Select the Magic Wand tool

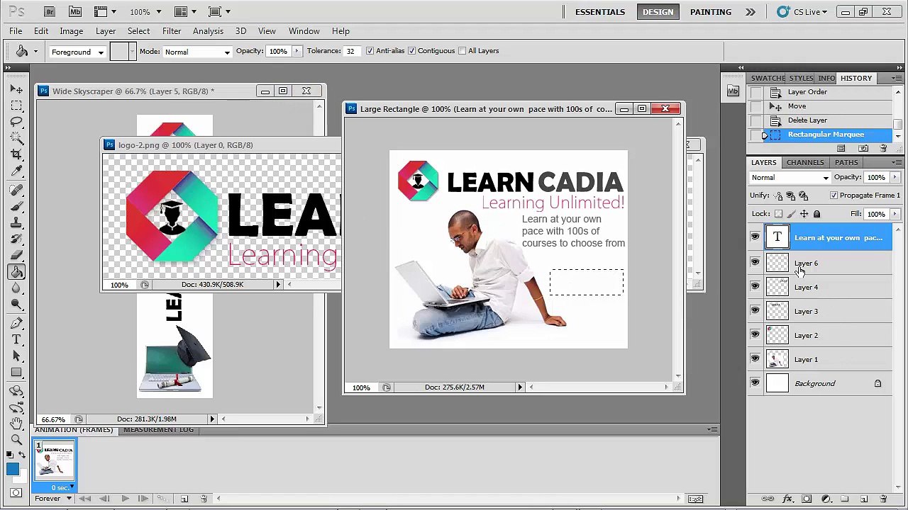tap(16, 138)
